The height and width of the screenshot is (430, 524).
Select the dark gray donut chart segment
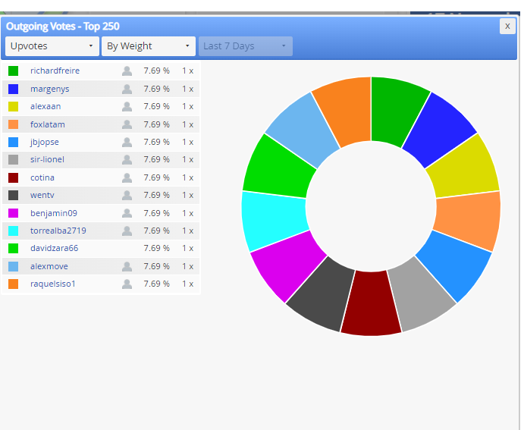(321, 294)
